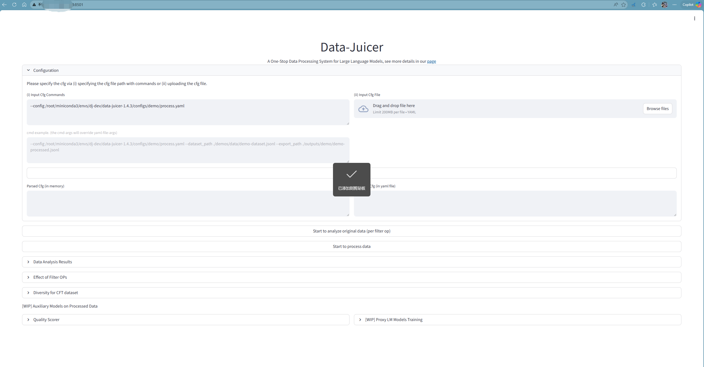The width and height of the screenshot is (704, 367).
Task: Click the add to favorites star
Action: coord(624,5)
